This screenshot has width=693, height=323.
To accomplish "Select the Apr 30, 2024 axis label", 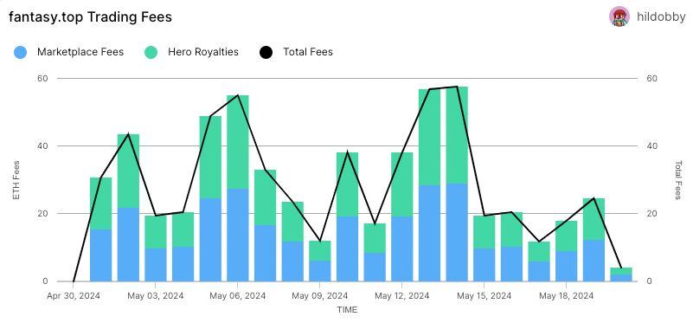I will pyautogui.click(x=74, y=295).
